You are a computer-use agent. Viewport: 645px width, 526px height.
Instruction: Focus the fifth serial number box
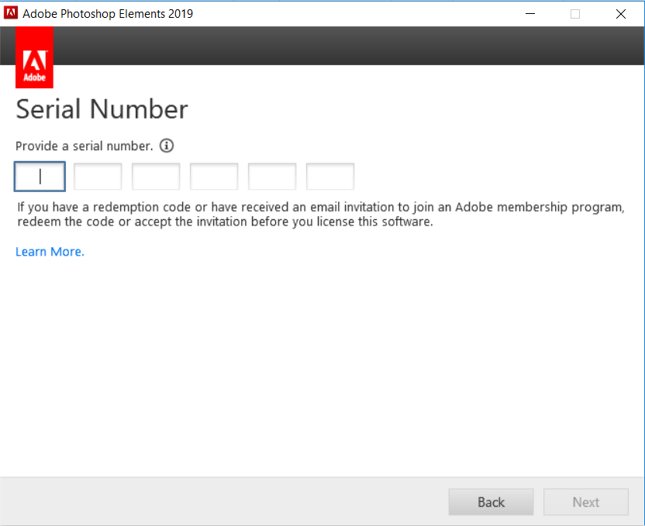pos(272,177)
